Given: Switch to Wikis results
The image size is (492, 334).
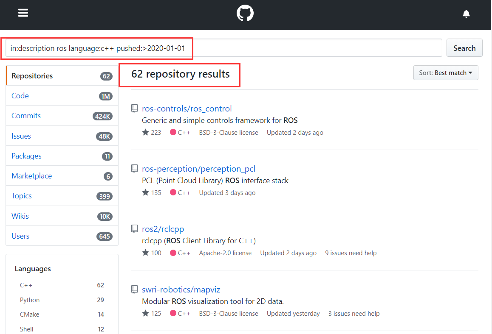Looking at the screenshot, I should pos(62,216).
